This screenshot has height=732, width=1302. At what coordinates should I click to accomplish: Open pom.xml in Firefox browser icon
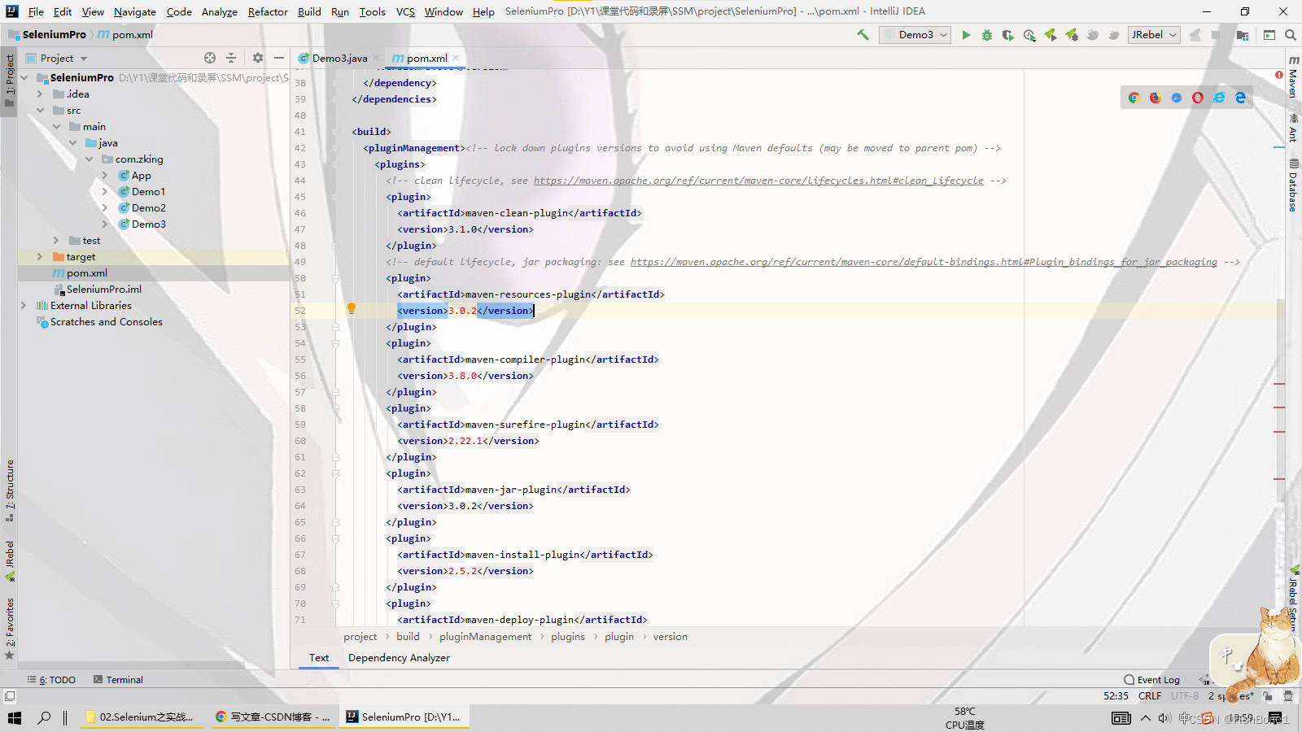[1155, 98]
